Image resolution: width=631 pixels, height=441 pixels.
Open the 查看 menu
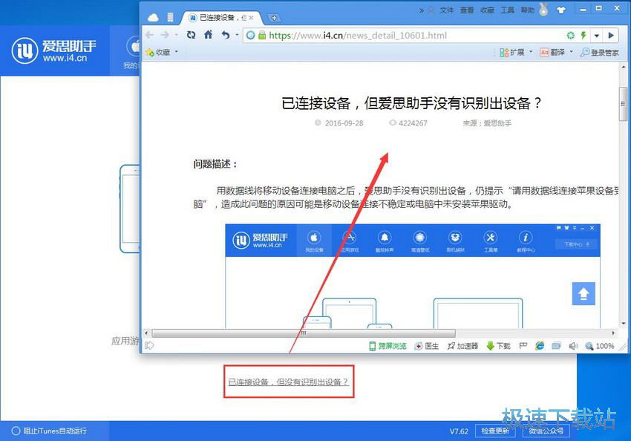pyautogui.click(x=467, y=10)
